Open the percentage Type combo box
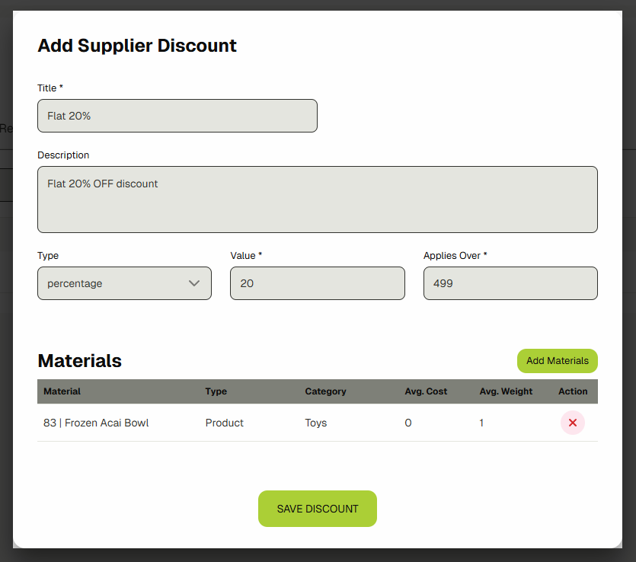This screenshot has width=636, height=562. (114, 283)
